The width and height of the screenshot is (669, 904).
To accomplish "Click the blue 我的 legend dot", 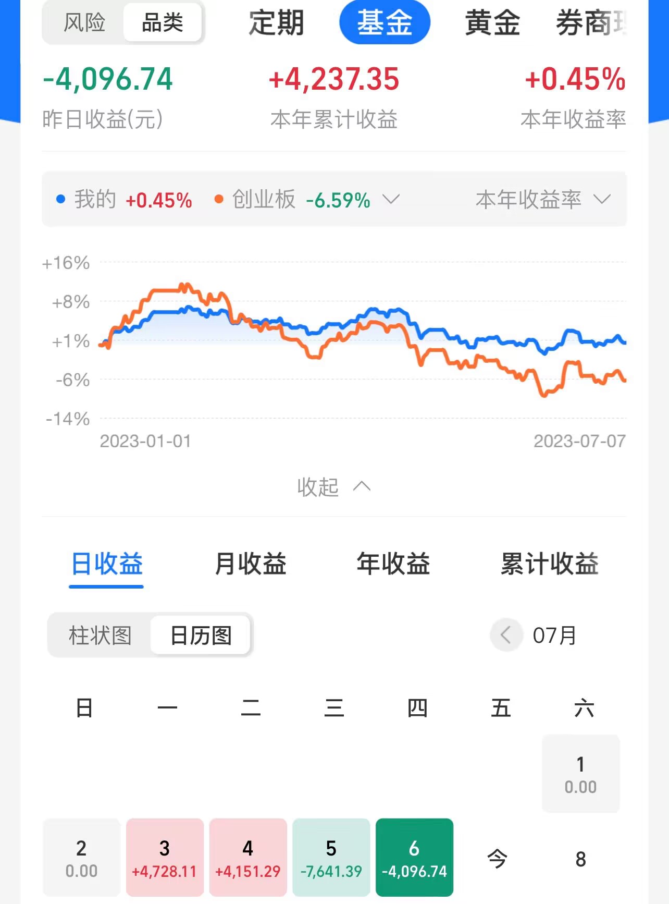I will pyautogui.click(x=61, y=199).
